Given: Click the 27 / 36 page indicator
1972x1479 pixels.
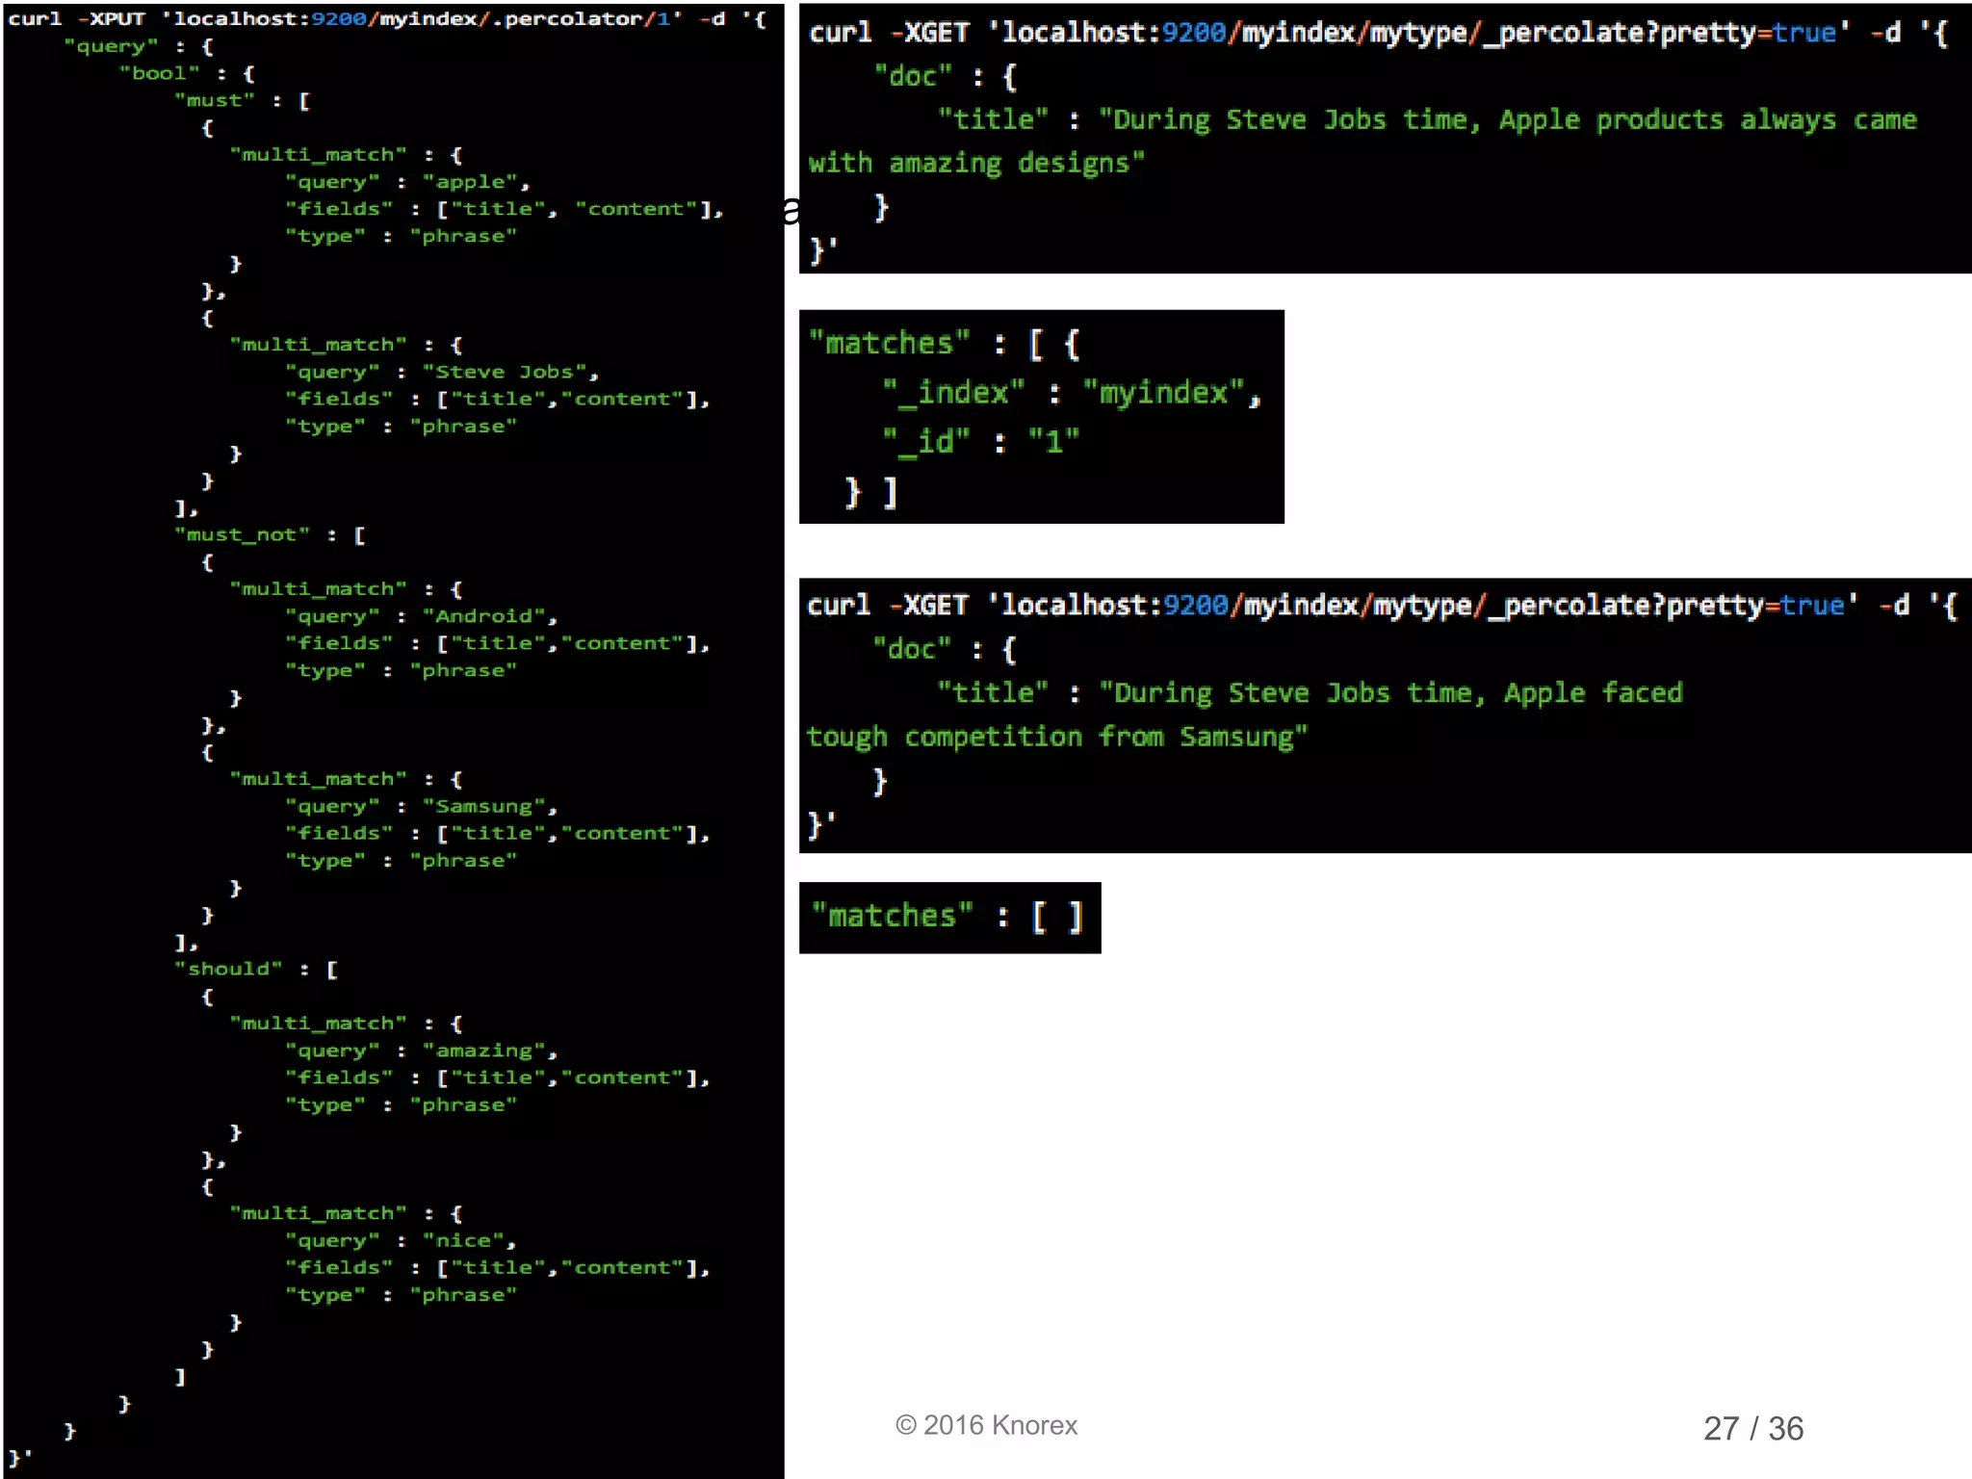Looking at the screenshot, I should [1752, 1428].
